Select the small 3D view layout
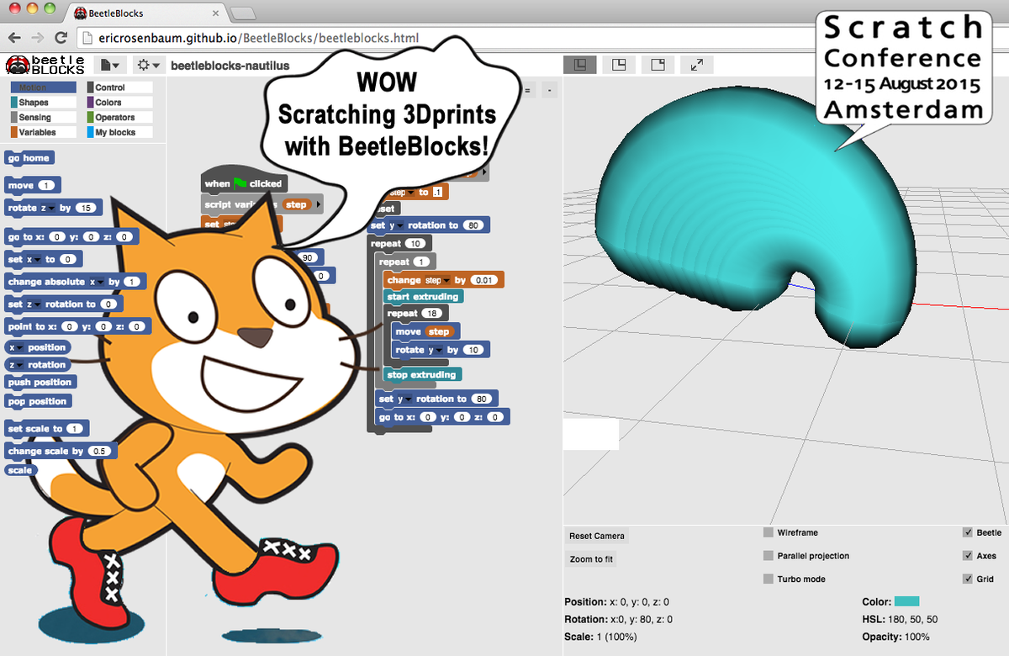Screen dimensions: 1009x656 (658, 65)
